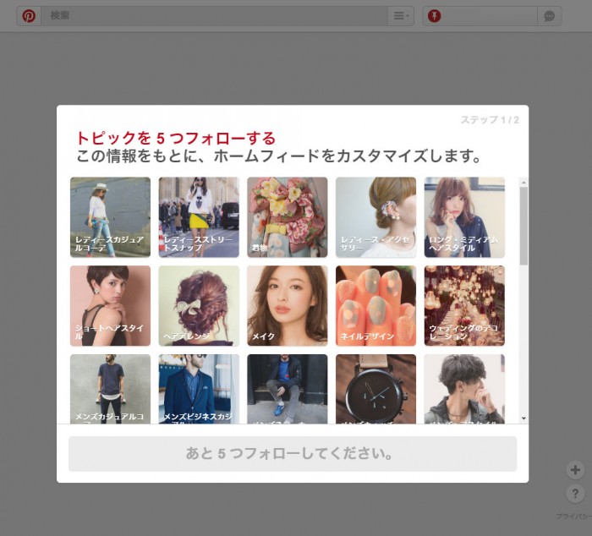Select the レディースカジュアルコーデ topic
This screenshot has height=536, width=592.
(110, 217)
